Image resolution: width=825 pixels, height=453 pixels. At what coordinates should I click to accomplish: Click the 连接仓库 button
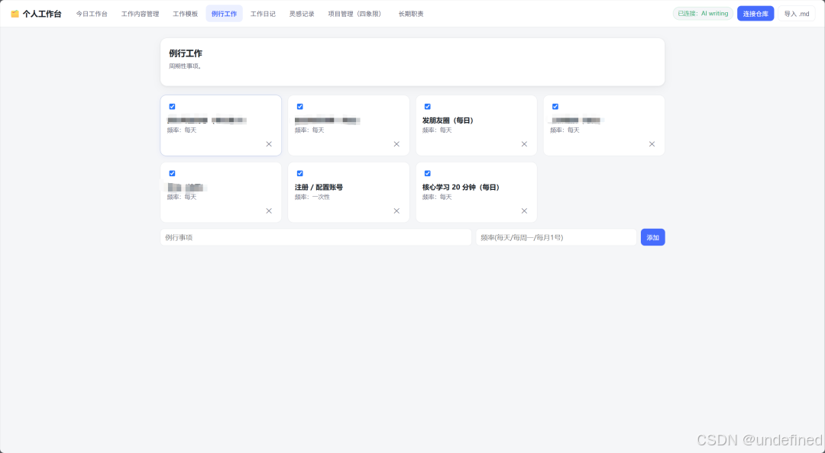755,14
